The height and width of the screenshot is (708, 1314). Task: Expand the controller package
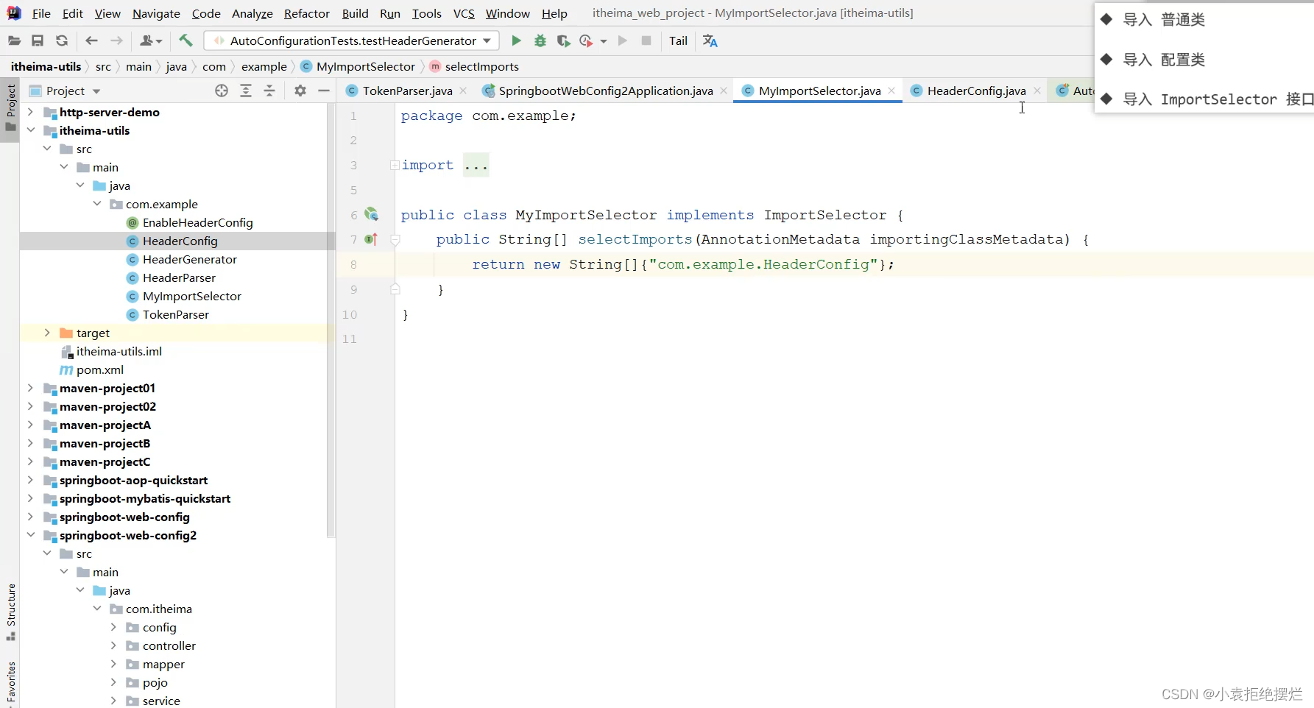pyautogui.click(x=113, y=645)
